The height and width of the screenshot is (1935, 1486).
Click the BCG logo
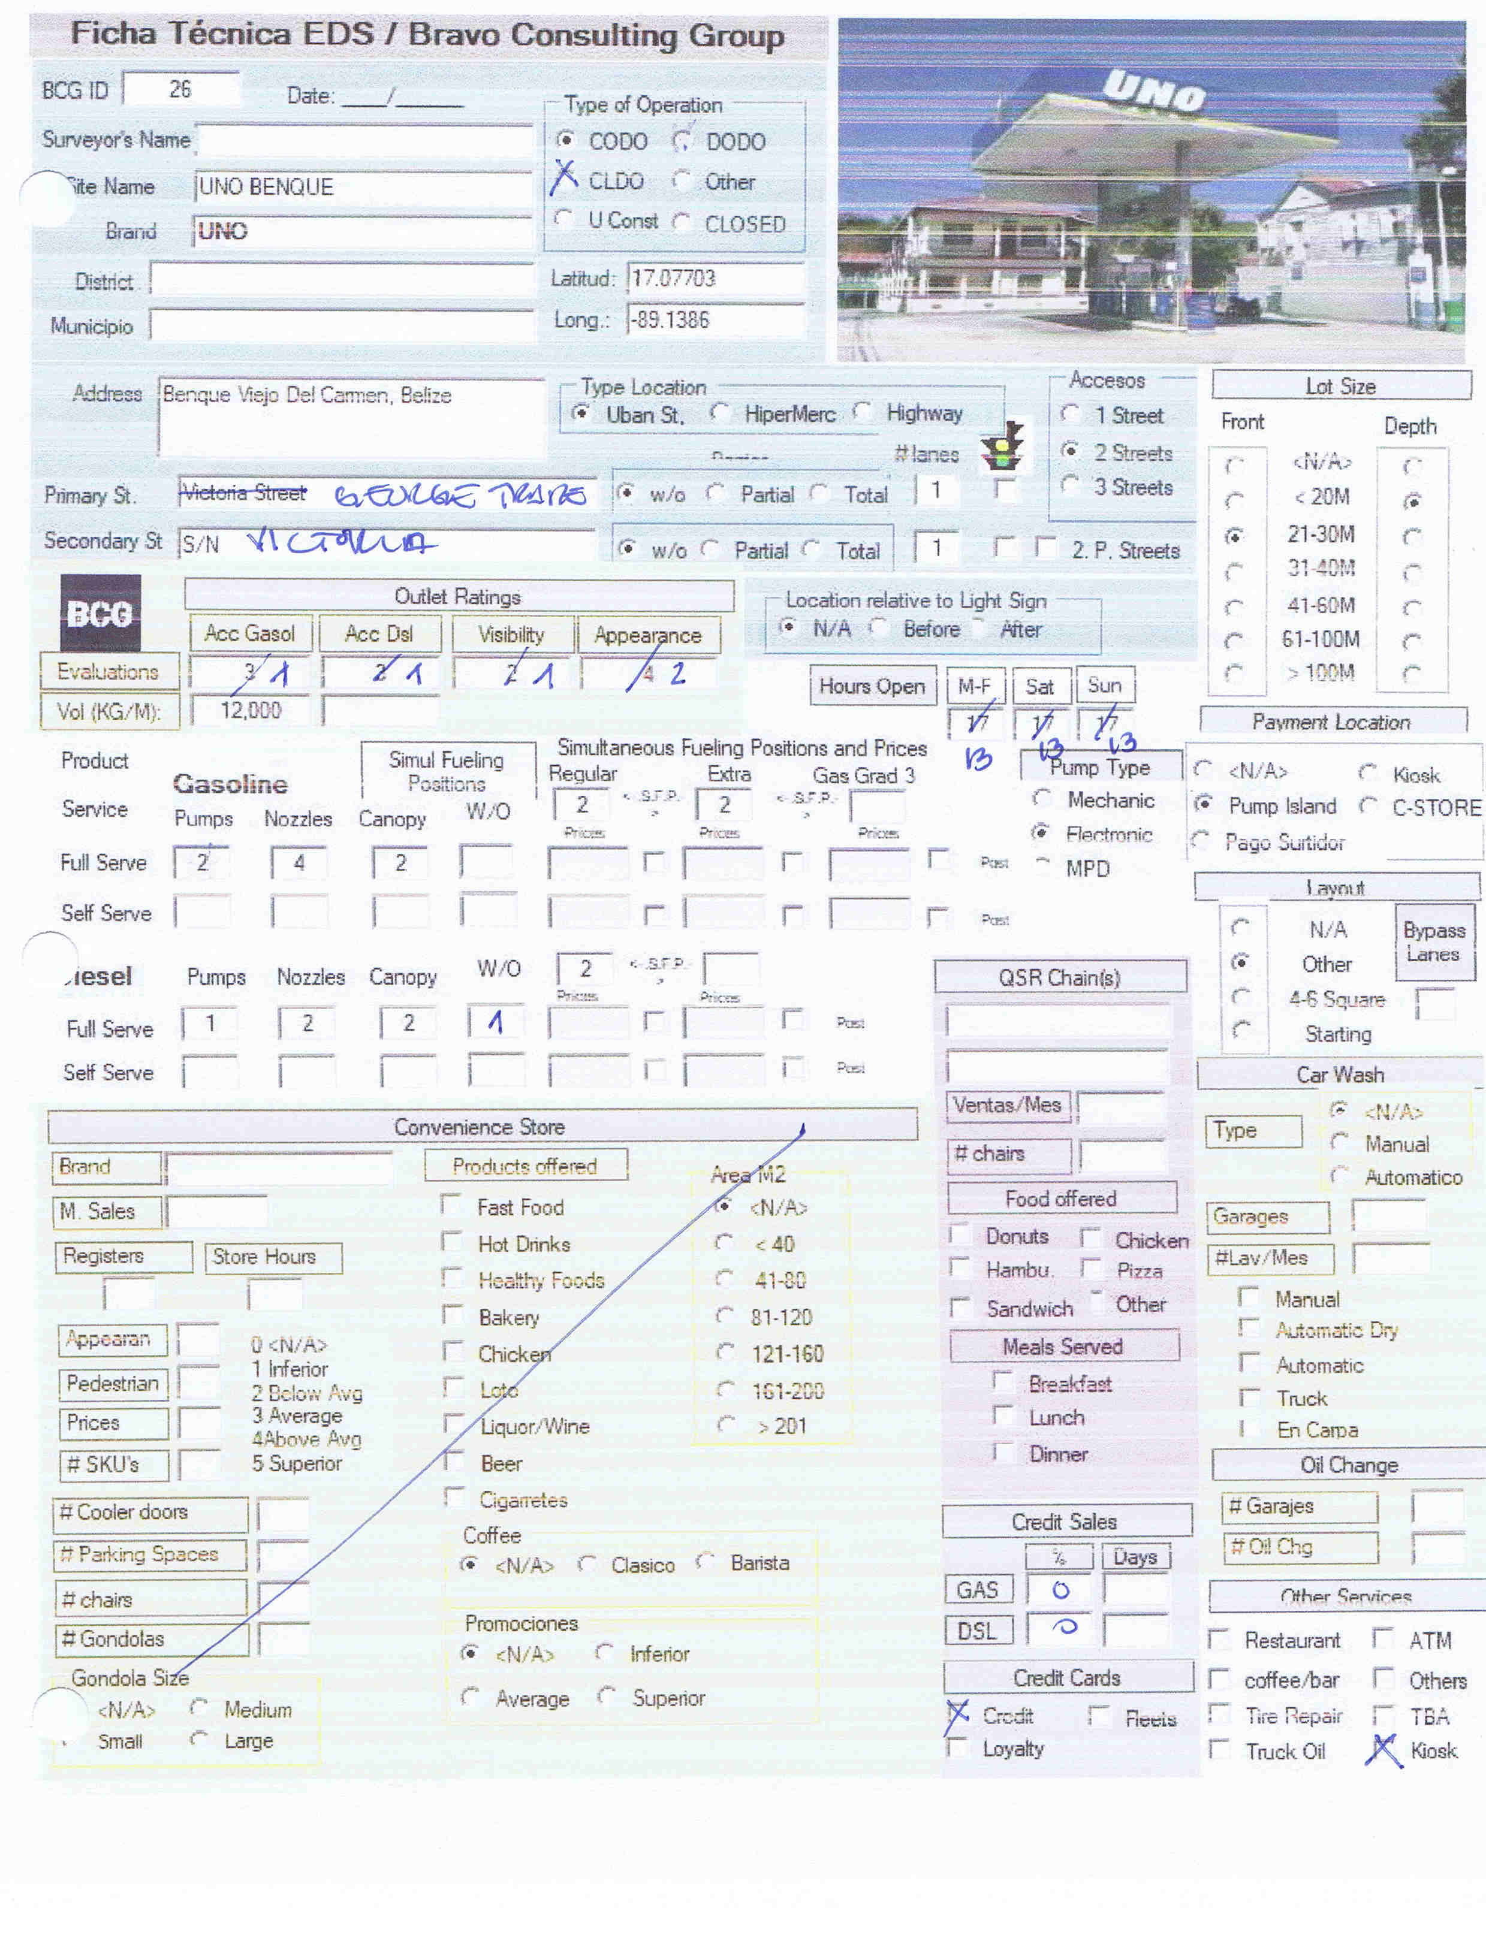100,612
